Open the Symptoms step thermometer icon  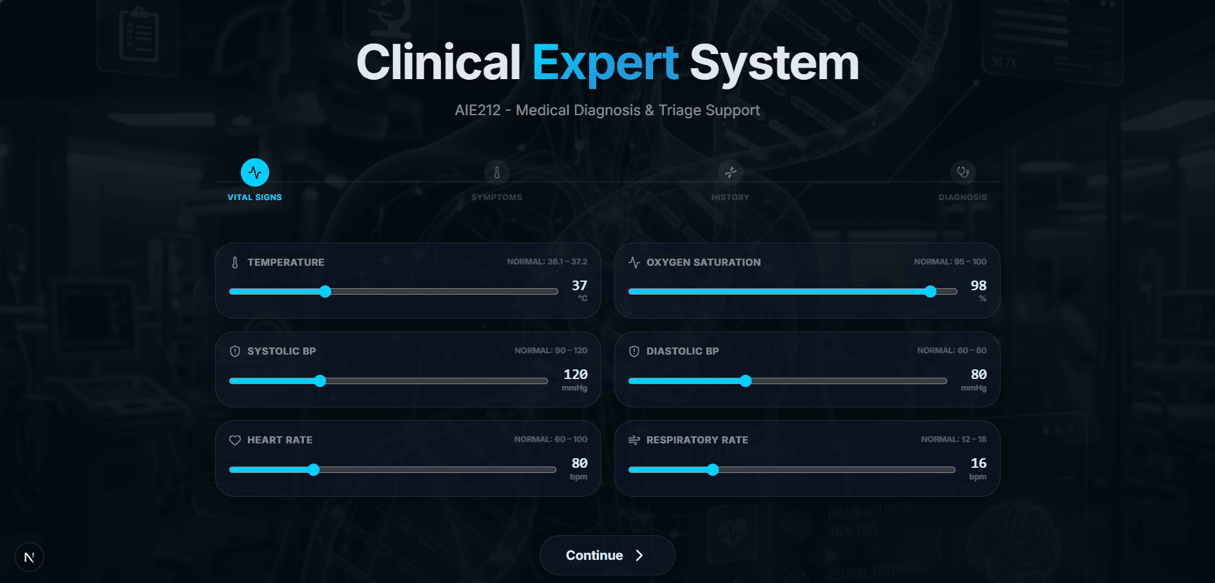tap(497, 172)
